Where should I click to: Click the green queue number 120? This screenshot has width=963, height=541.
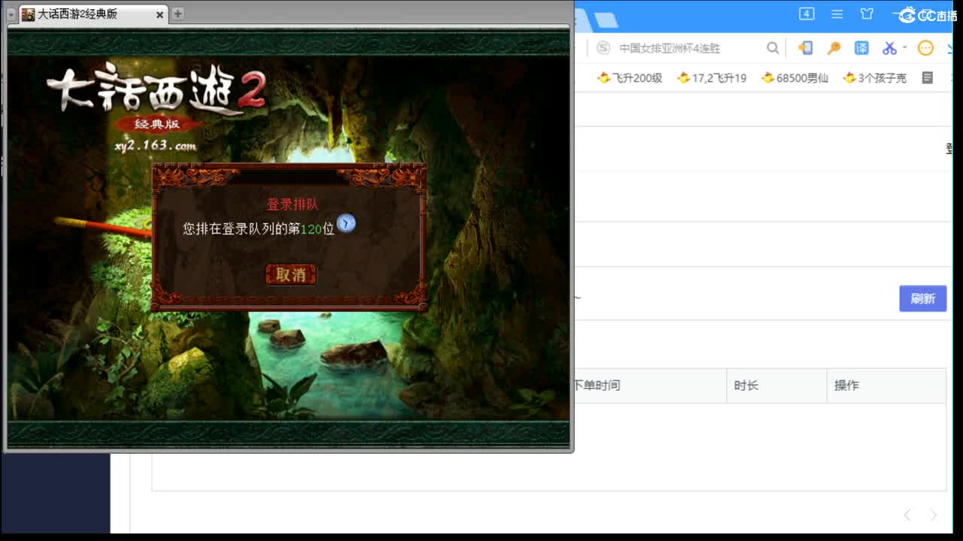pyautogui.click(x=311, y=229)
